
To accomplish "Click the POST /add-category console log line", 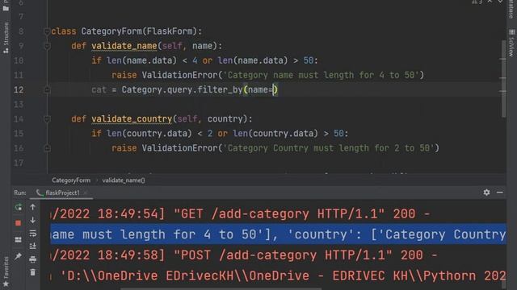I will [x=244, y=255].
